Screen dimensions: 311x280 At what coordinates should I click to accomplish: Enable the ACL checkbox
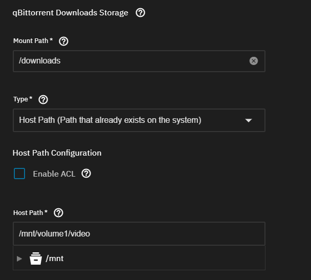(19, 174)
